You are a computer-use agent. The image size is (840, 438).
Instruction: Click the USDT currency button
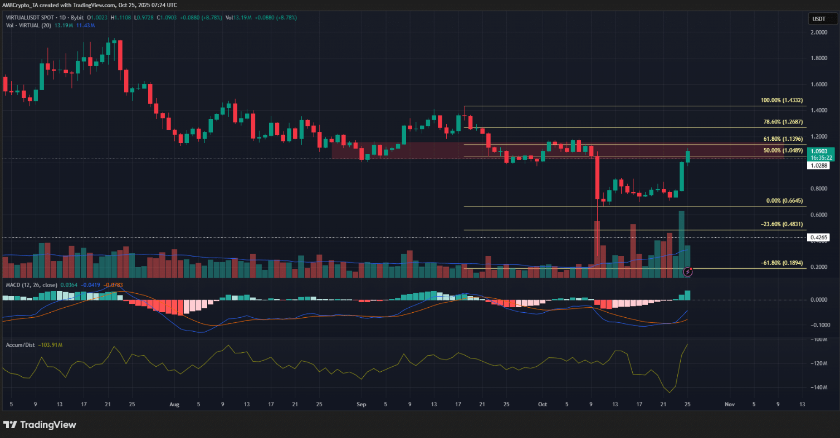click(x=818, y=19)
